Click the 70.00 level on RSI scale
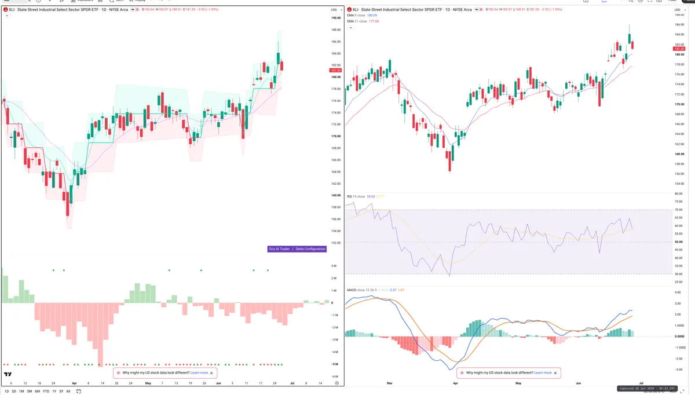Viewport: 695px width, 395px height. (679, 210)
